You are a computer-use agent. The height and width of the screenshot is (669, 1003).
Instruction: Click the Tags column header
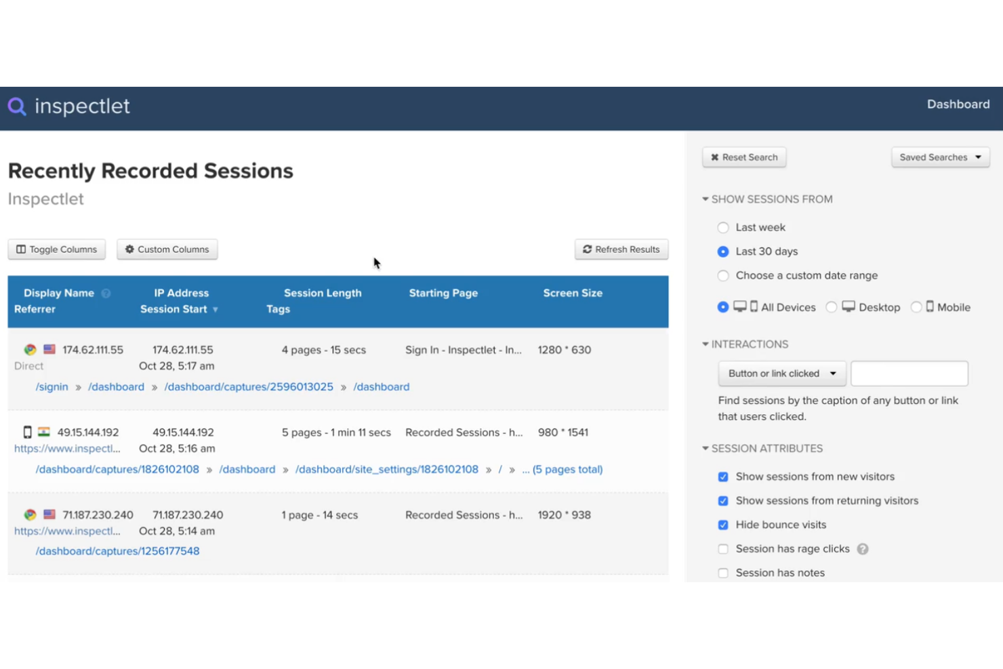tap(278, 309)
